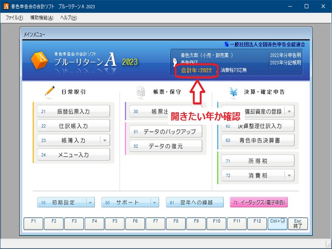Start 51 データのバックアップ
Viewport: 332px width, 249px height.
[x=166, y=131]
